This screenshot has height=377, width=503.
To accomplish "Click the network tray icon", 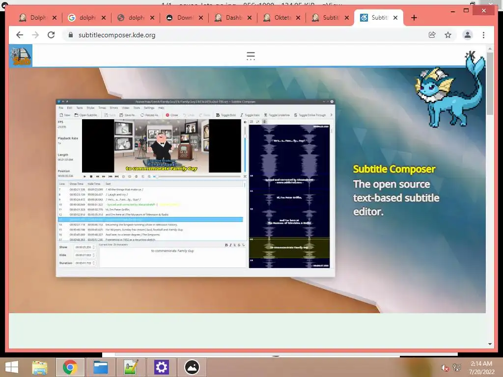I will (x=456, y=368).
